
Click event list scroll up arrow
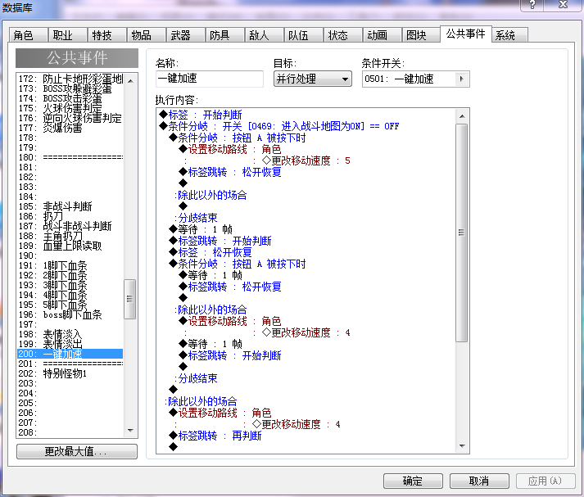(x=130, y=81)
